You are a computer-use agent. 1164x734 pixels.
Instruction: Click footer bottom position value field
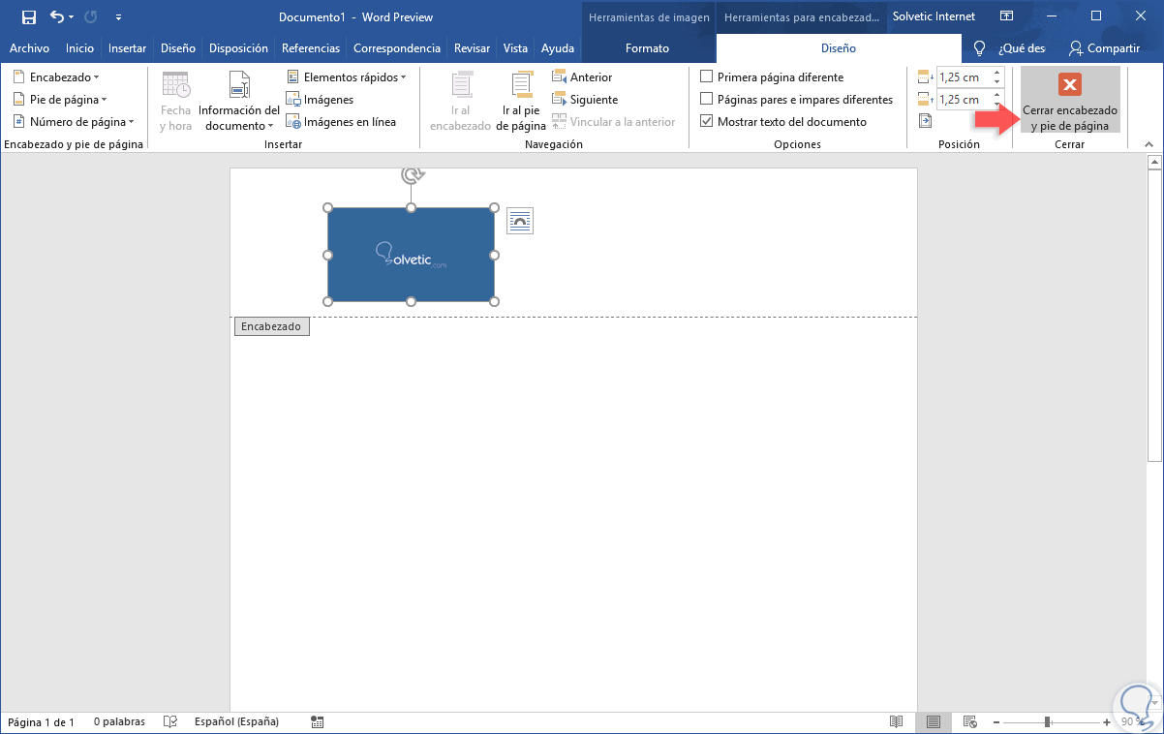pos(964,100)
